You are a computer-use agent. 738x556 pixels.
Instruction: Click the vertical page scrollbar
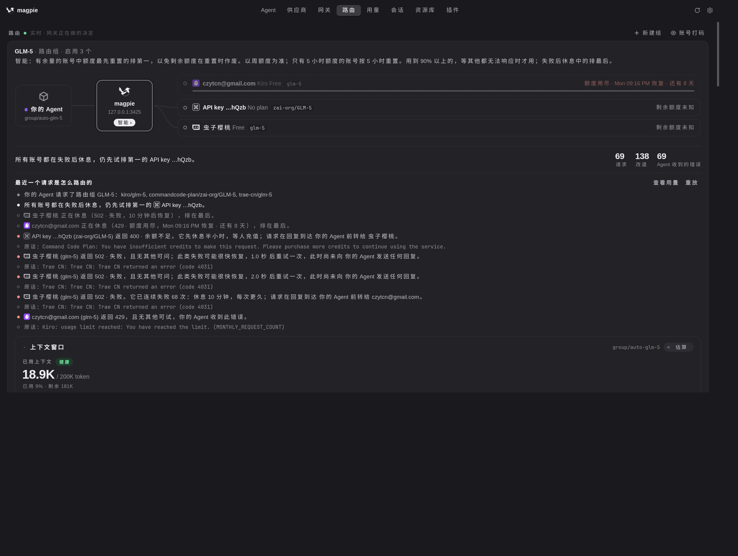click(718, 54)
